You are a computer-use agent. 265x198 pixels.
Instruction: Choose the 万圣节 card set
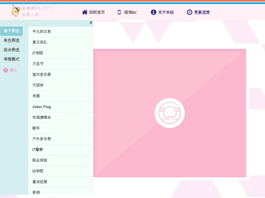pyautogui.click(x=60, y=64)
